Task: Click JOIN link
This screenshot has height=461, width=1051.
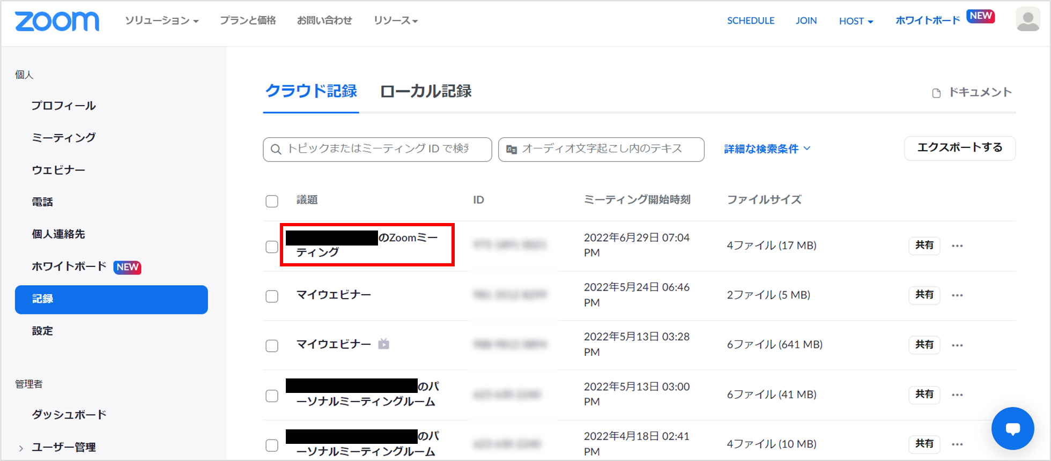Action: (x=806, y=21)
